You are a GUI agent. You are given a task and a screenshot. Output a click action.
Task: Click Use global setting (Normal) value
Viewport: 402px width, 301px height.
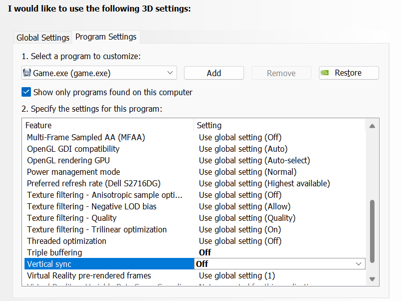[247, 172]
